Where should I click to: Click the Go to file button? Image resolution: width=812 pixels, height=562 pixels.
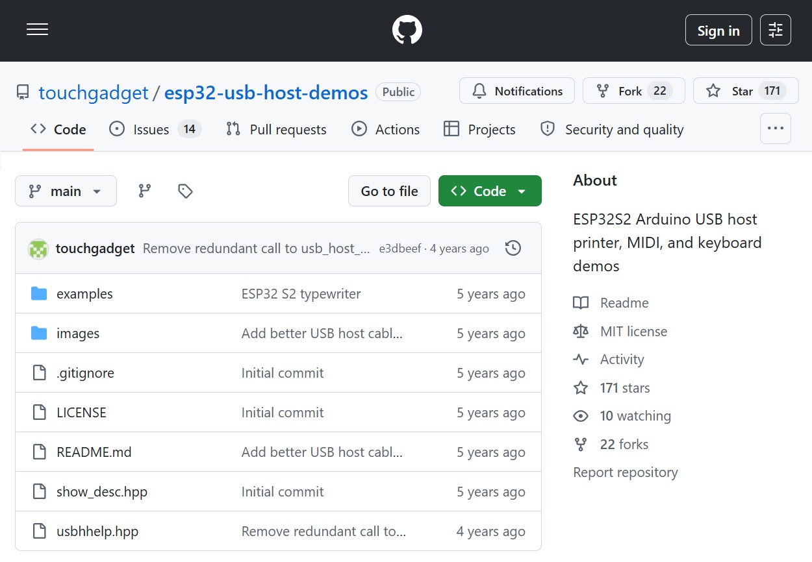(389, 191)
